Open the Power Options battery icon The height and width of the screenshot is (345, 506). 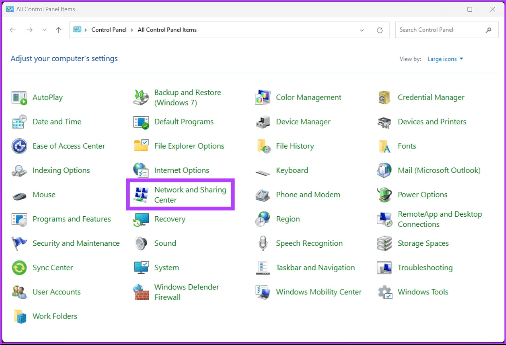pos(384,195)
